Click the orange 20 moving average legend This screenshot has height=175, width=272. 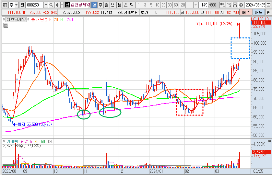(x=56, y=19)
